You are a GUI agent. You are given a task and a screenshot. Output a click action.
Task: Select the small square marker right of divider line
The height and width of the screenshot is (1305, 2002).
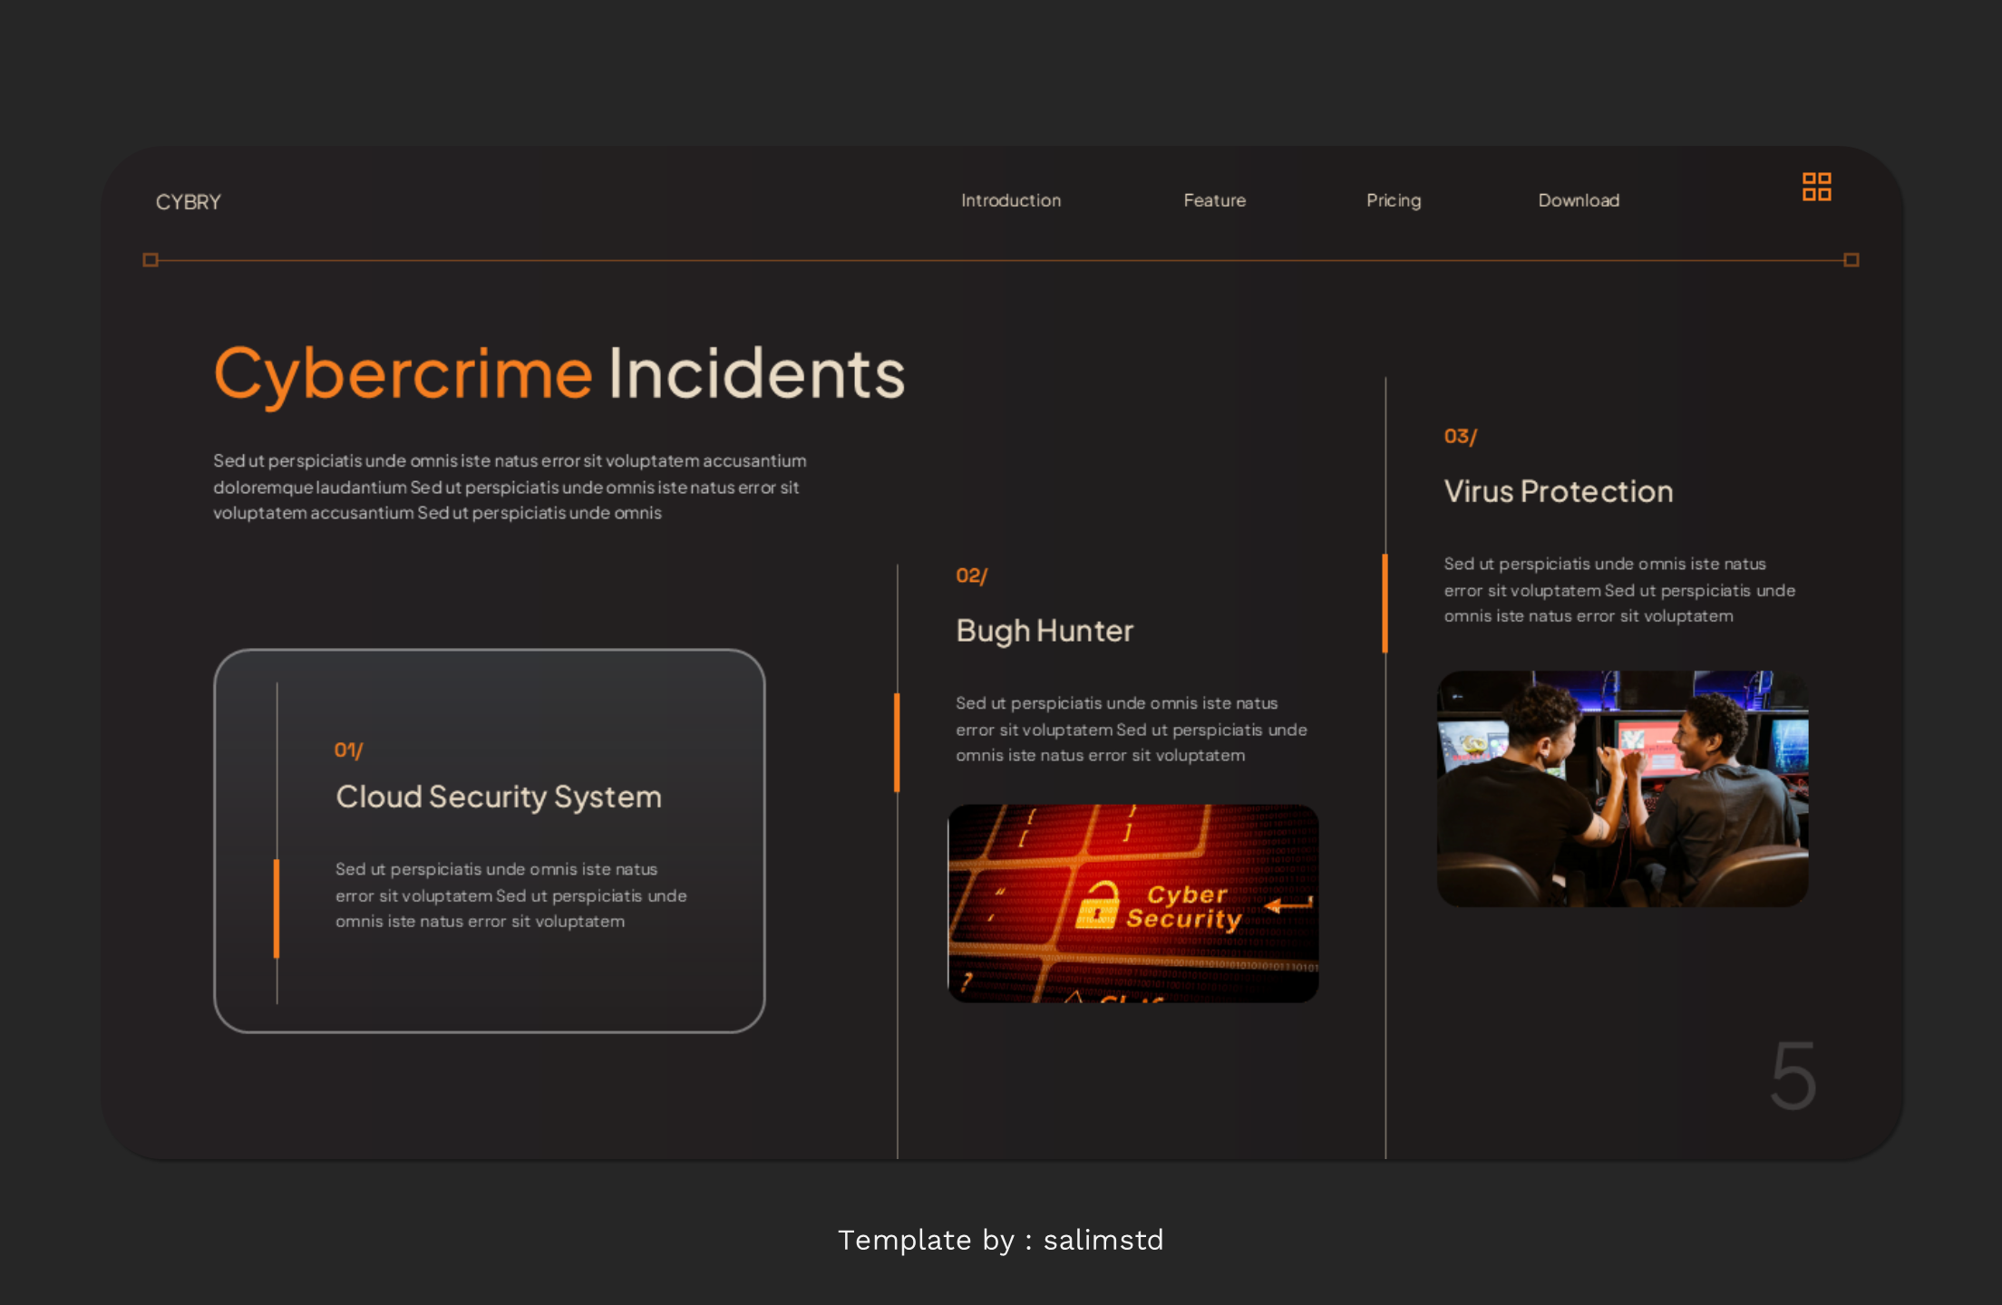tap(1850, 258)
